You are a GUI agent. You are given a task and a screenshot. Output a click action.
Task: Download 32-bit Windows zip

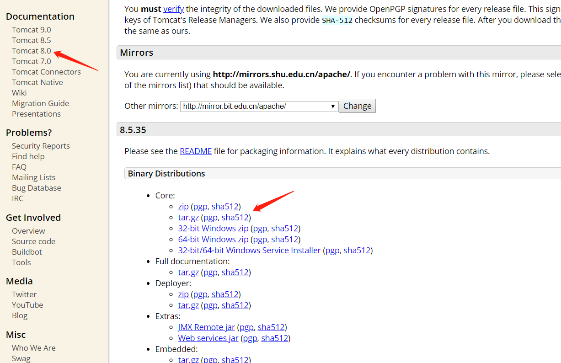click(x=213, y=229)
